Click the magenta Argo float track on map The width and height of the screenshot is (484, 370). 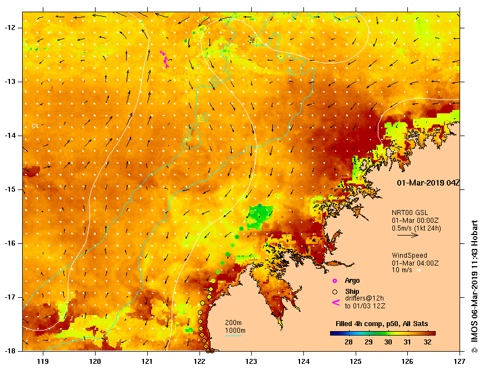165,59
